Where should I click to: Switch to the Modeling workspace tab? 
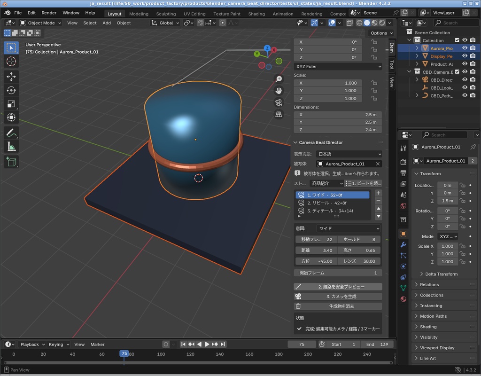[139, 14]
